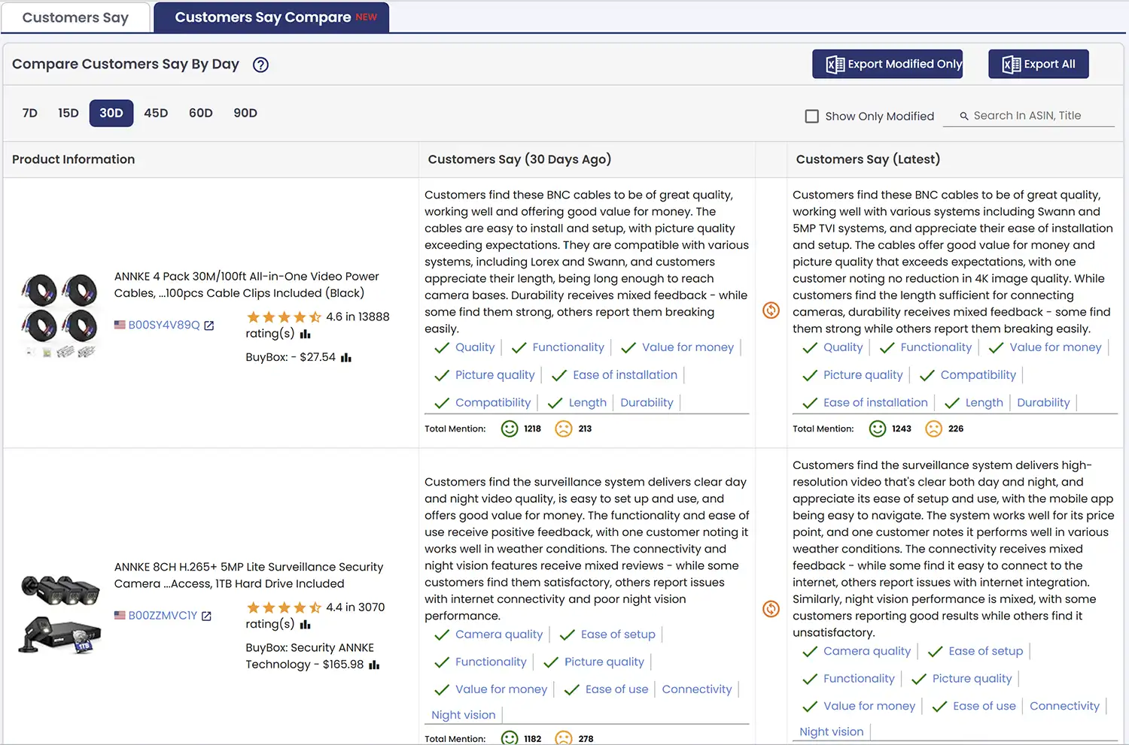Switch to the 90D time range
Screen dimensions: 1129x745
pyautogui.click(x=245, y=113)
